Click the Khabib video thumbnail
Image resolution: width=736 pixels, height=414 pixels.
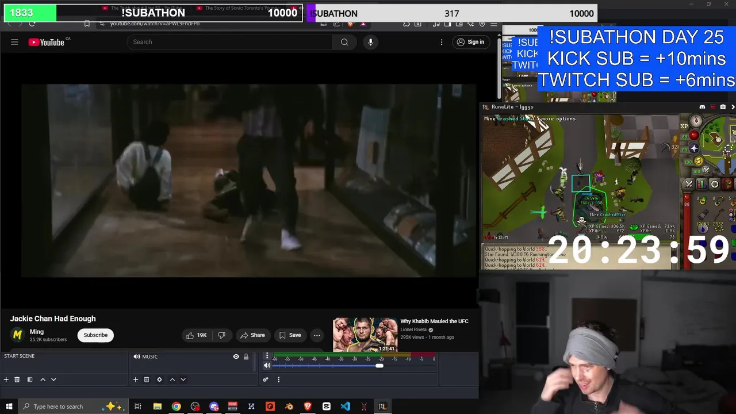(365, 335)
